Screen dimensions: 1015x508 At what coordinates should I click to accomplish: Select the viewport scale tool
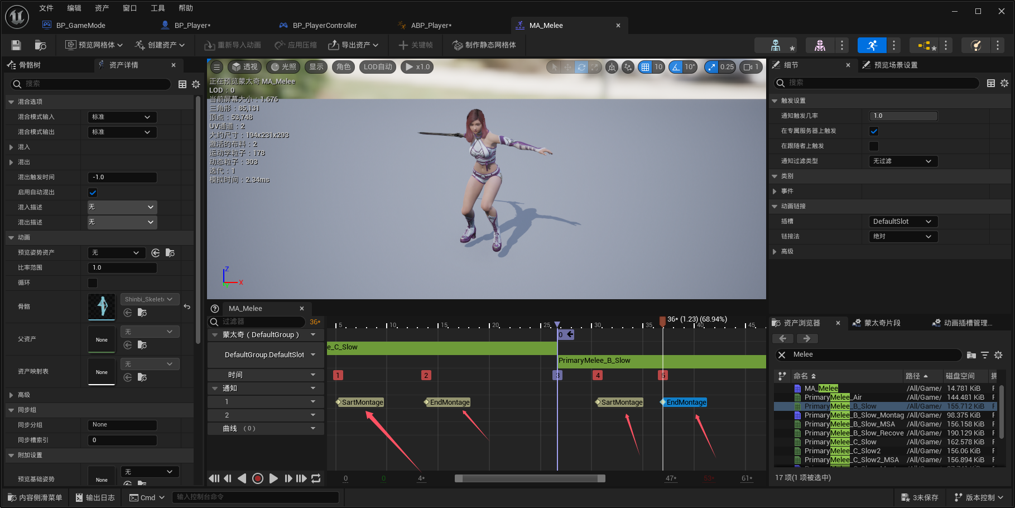click(595, 67)
